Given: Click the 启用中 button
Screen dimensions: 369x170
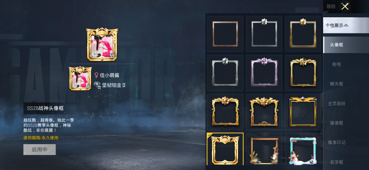Looking at the screenshot, I should [40, 150].
